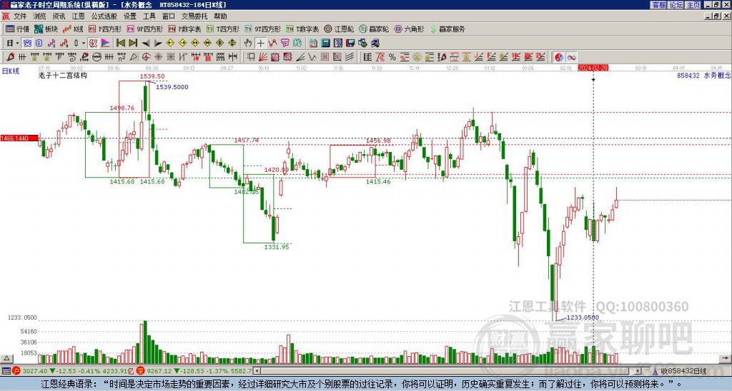Open the 交易委托 menu
This screenshot has width=732, height=391.
194,16
